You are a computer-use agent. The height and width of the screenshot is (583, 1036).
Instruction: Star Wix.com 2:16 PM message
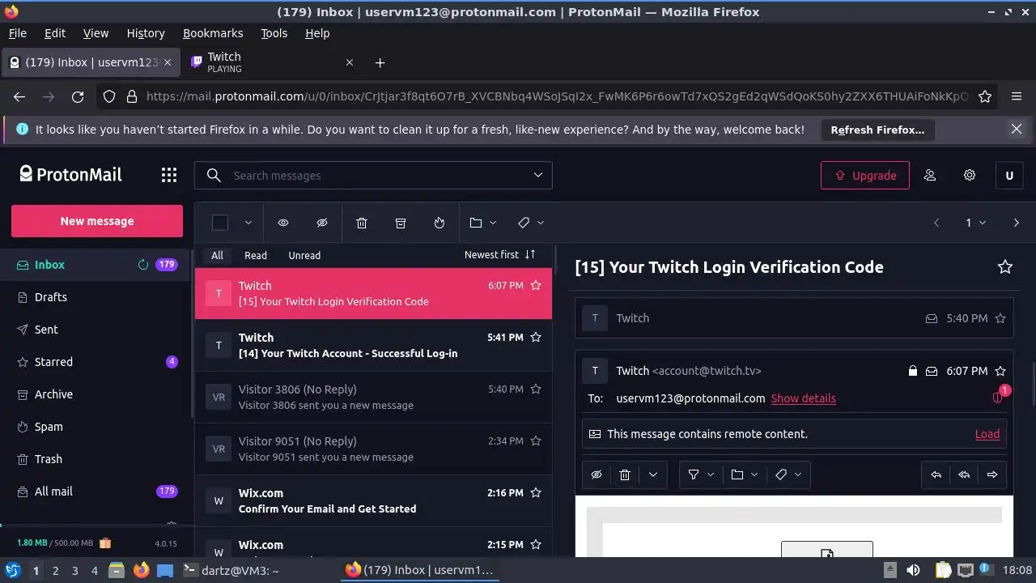pyautogui.click(x=535, y=493)
